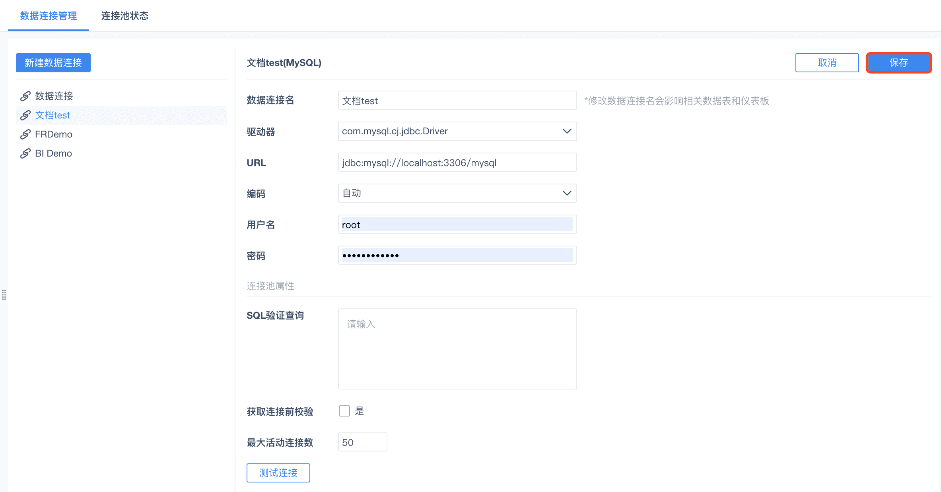Image resolution: width=941 pixels, height=492 pixels.
Task: Click 新建数据连接 button
Action: (53, 63)
